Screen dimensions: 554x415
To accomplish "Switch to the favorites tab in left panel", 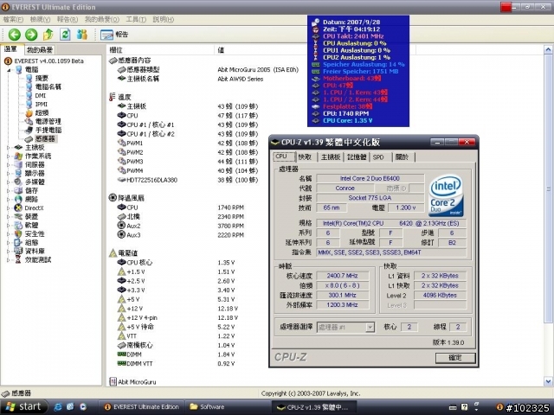I will (40, 50).
